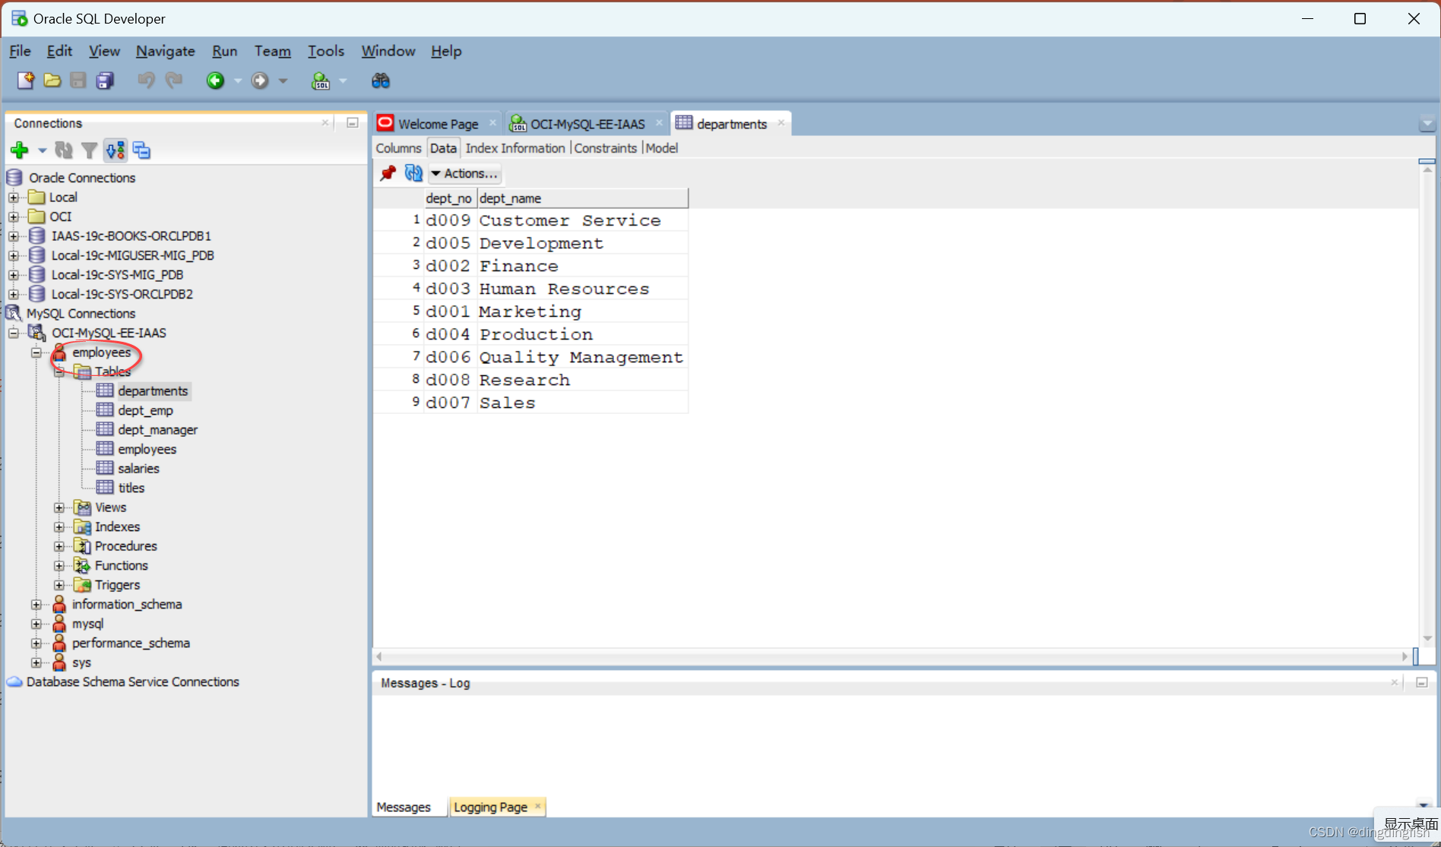Collapse the OCI-MySQL-EE-IAAS connection node
Image resolution: width=1441 pixels, height=847 pixels.
[14, 333]
